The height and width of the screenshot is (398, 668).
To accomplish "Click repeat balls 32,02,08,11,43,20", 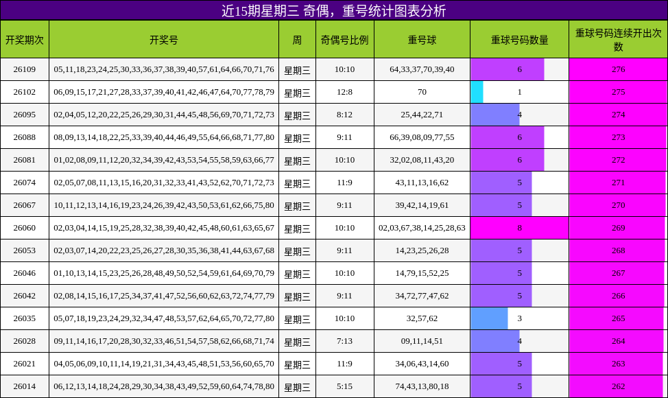I will [x=422, y=159].
